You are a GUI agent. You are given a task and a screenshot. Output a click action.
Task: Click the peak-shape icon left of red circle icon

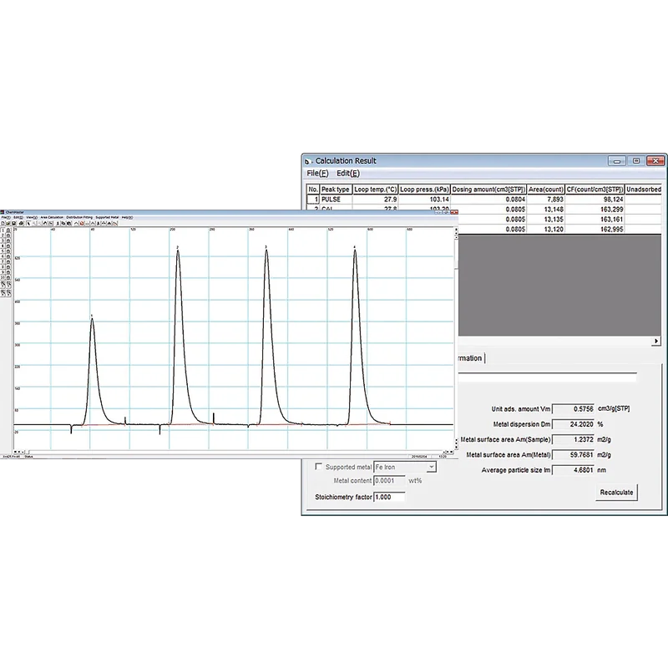76,223
